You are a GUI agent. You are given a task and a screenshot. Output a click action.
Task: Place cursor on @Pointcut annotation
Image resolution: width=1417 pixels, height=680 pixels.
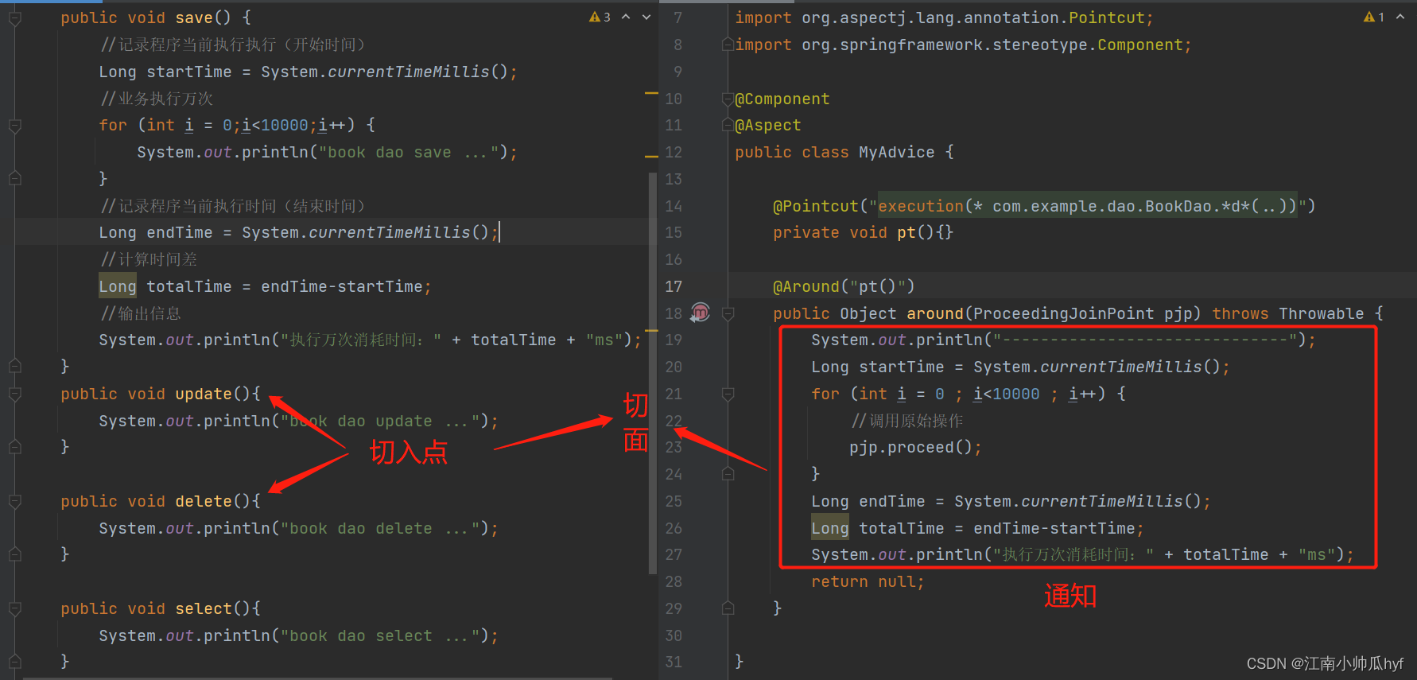click(816, 206)
